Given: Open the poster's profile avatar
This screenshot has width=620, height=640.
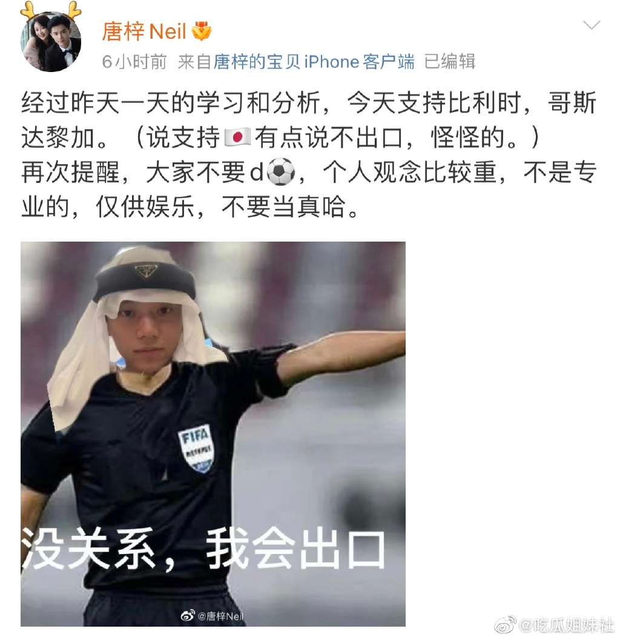Looking at the screenshot, I should 51,41.
